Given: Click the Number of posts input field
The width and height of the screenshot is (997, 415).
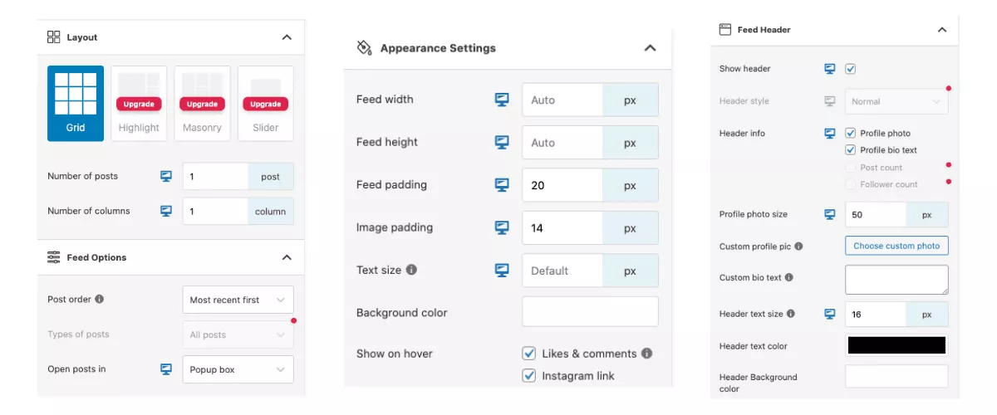Looking at the screenshot, I should pyautogui.click(x=215, y=177).
